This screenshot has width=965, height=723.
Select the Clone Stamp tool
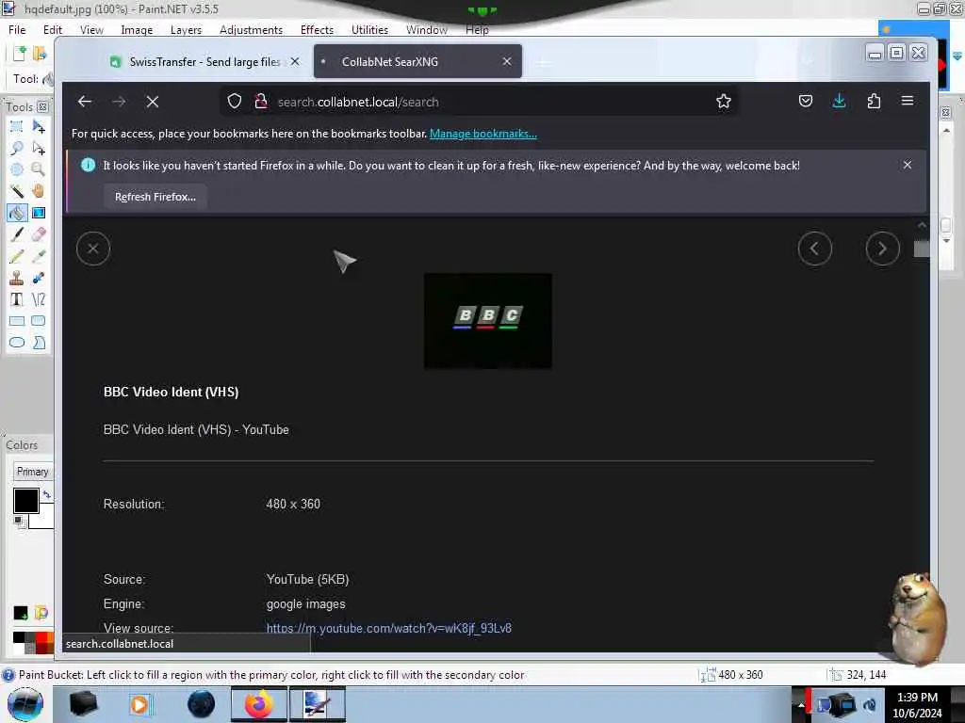(x=17, y=278)
